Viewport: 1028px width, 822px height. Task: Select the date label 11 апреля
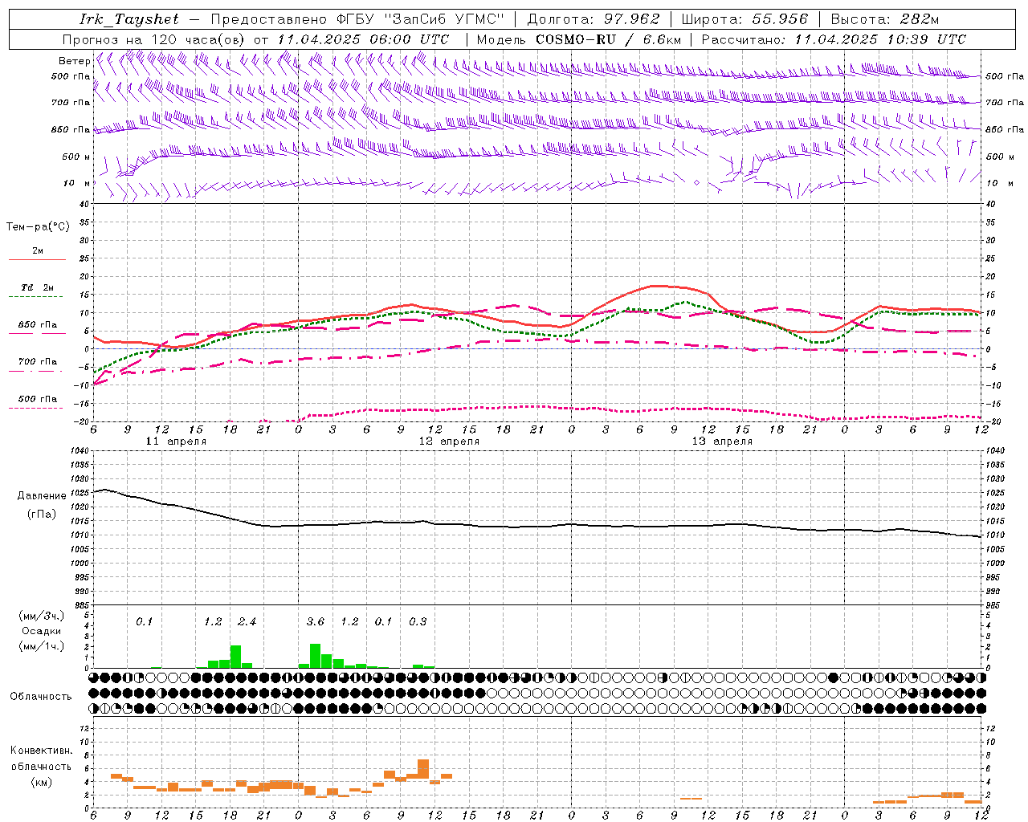176,442
